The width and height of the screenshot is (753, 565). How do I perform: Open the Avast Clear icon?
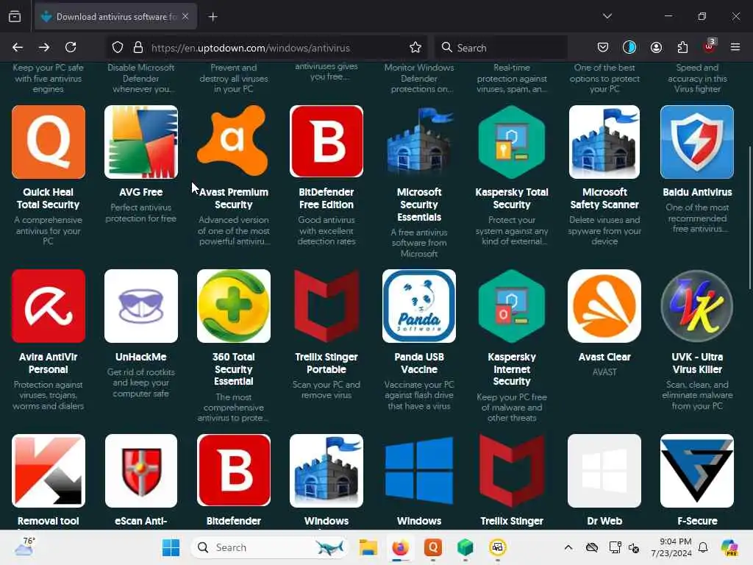(604, 306)
